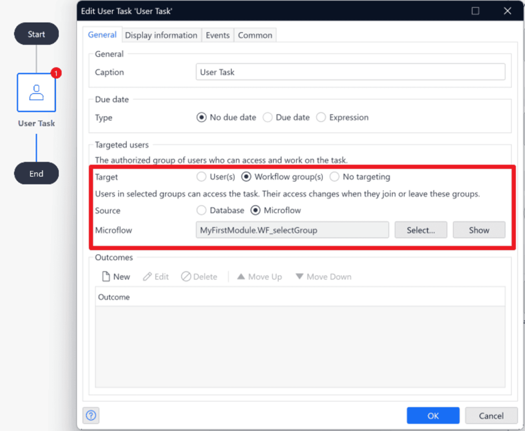The image size is (525, 431).
Task: Click the Cancel button
Action: (x=491, y=416)
